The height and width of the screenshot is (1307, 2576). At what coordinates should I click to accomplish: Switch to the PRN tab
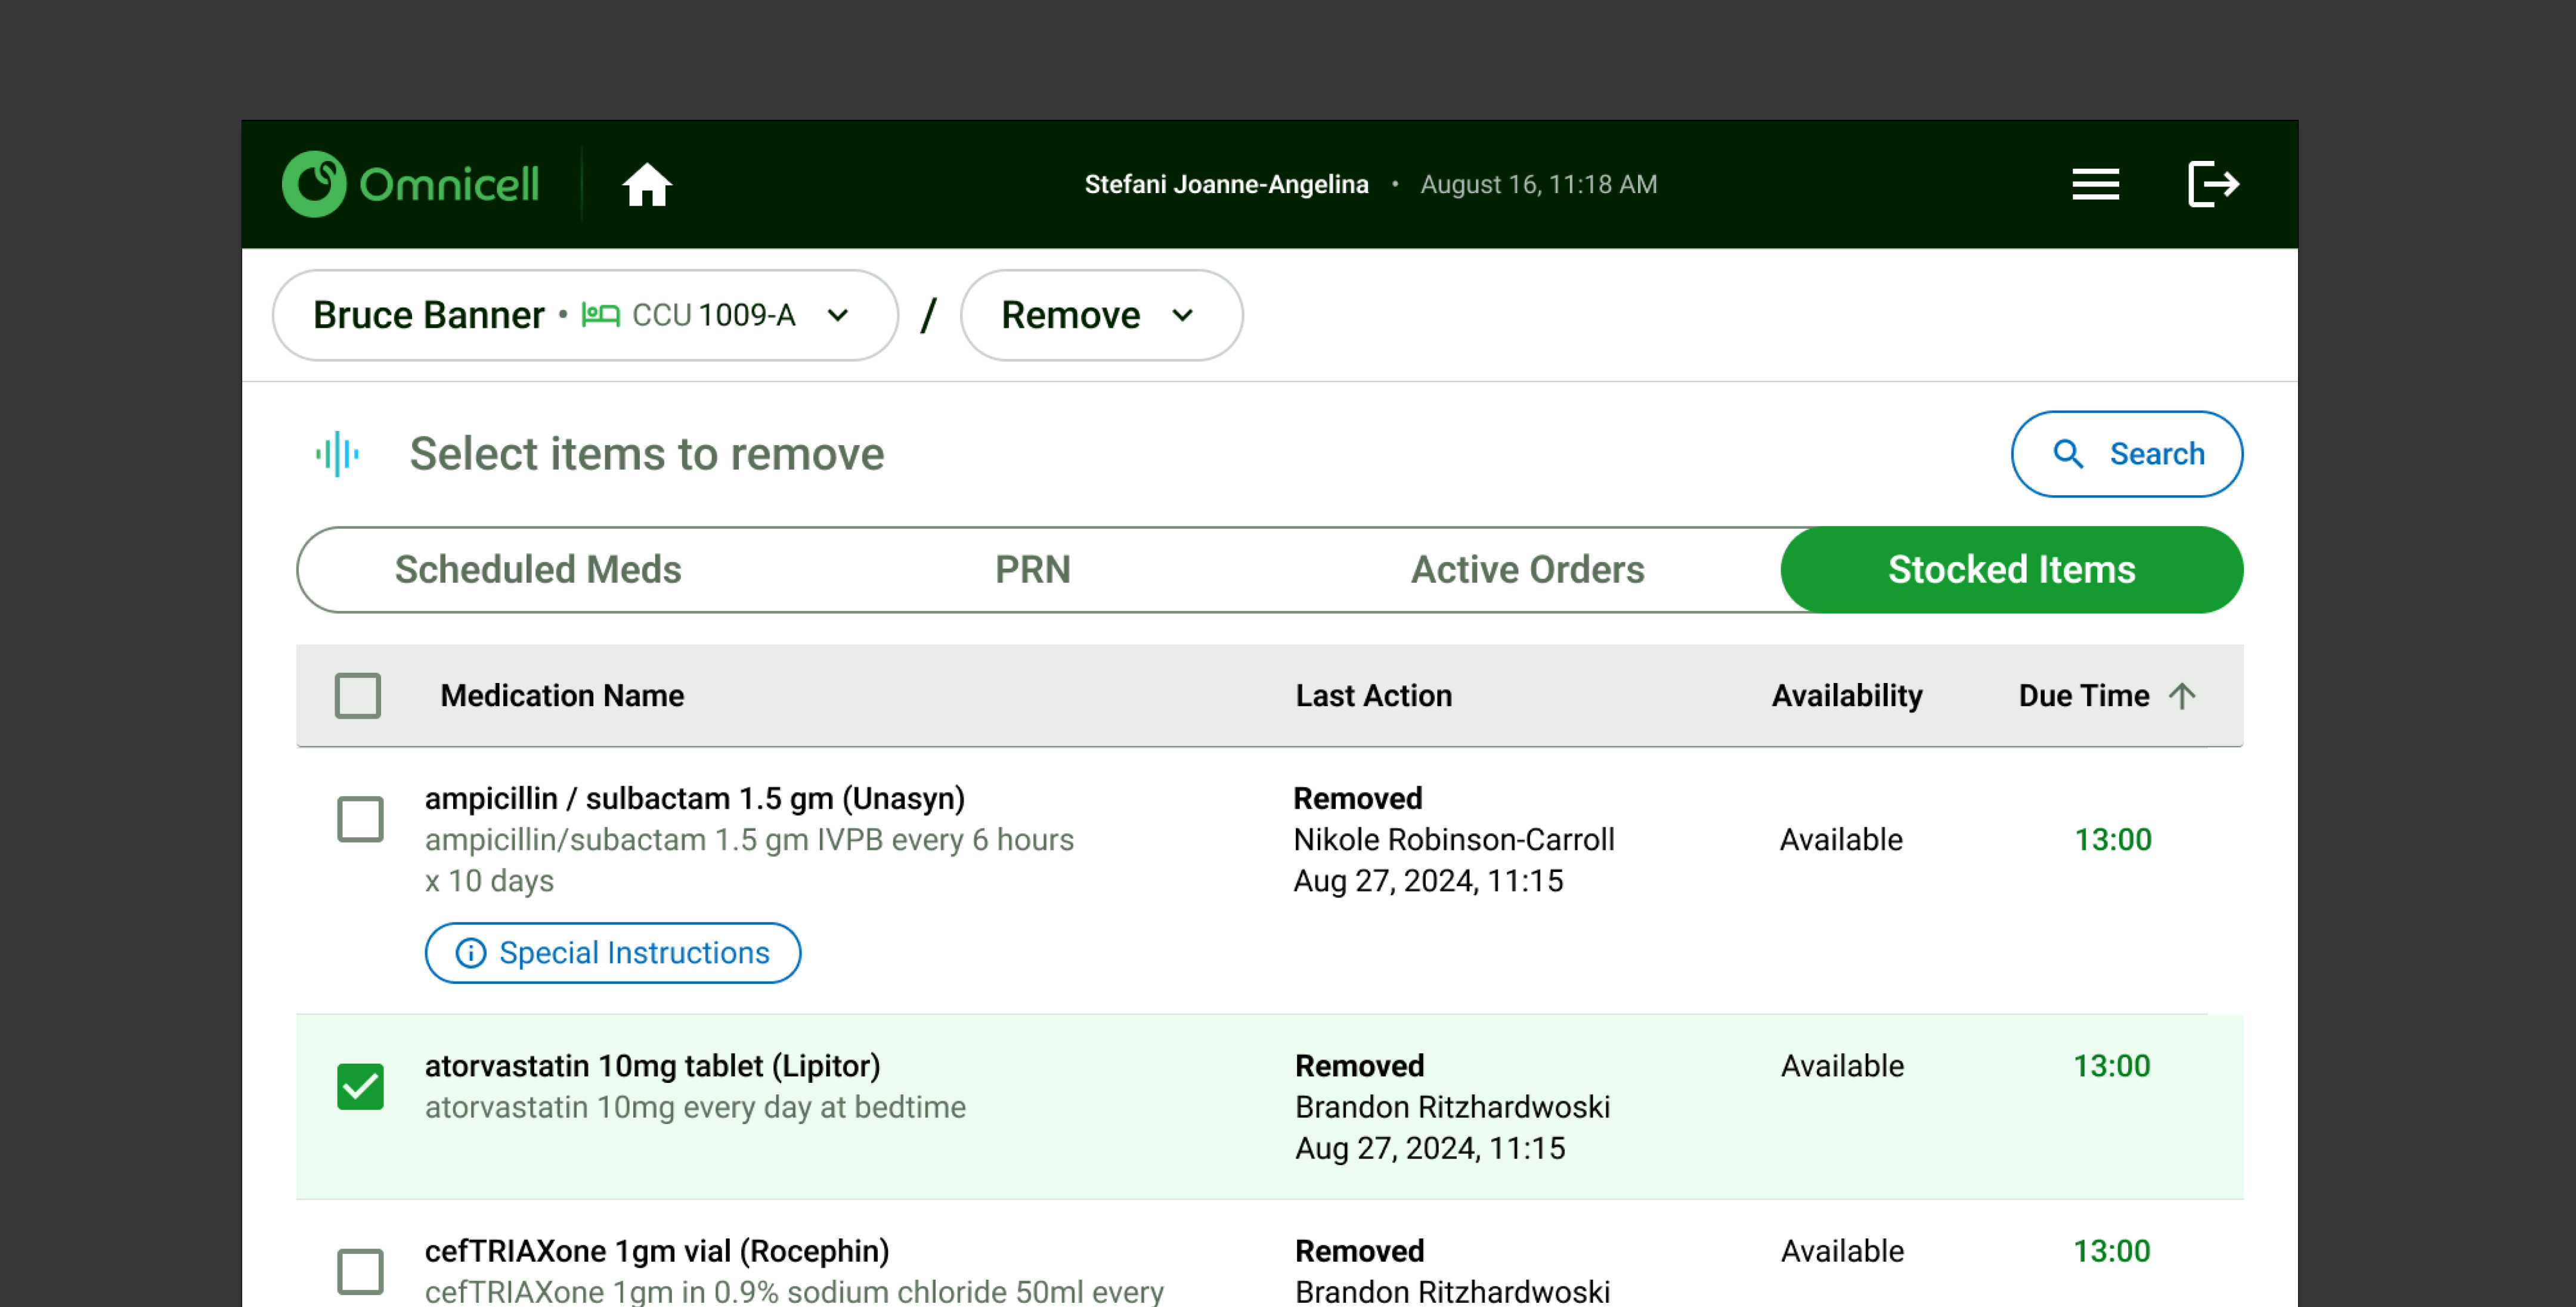[1032, 570]
